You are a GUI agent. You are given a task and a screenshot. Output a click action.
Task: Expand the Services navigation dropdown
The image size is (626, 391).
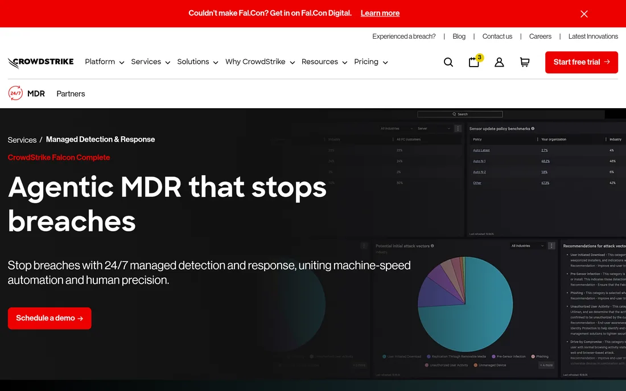150,62
